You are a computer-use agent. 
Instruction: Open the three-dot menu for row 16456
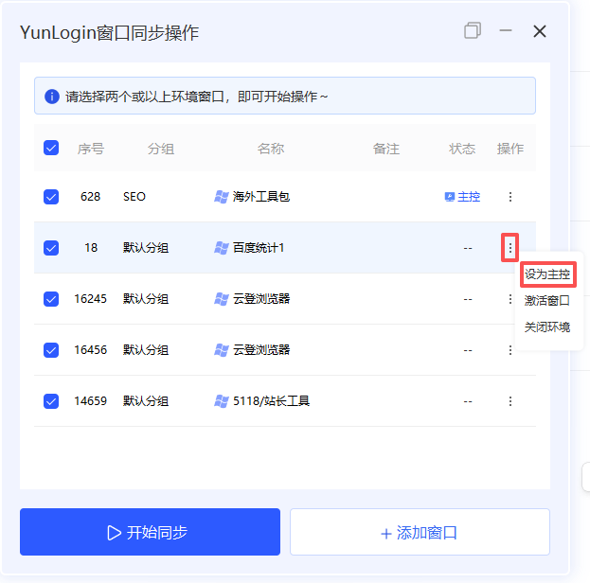coord(510,350)
